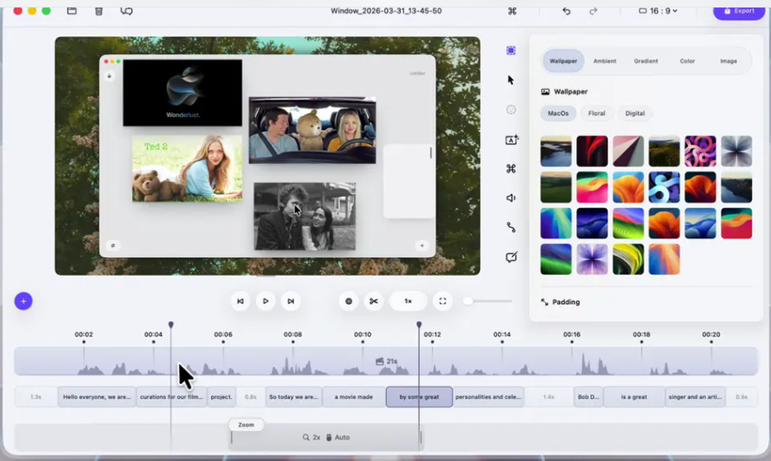Click the Export button
Viewport: 771px width, 461px height.
click(x=739, y=11)
